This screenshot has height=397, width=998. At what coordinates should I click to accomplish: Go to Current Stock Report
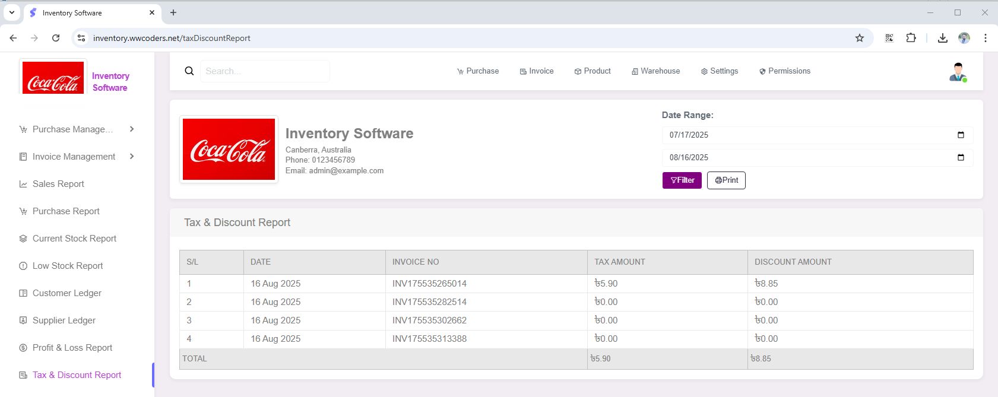pos(74,239)
